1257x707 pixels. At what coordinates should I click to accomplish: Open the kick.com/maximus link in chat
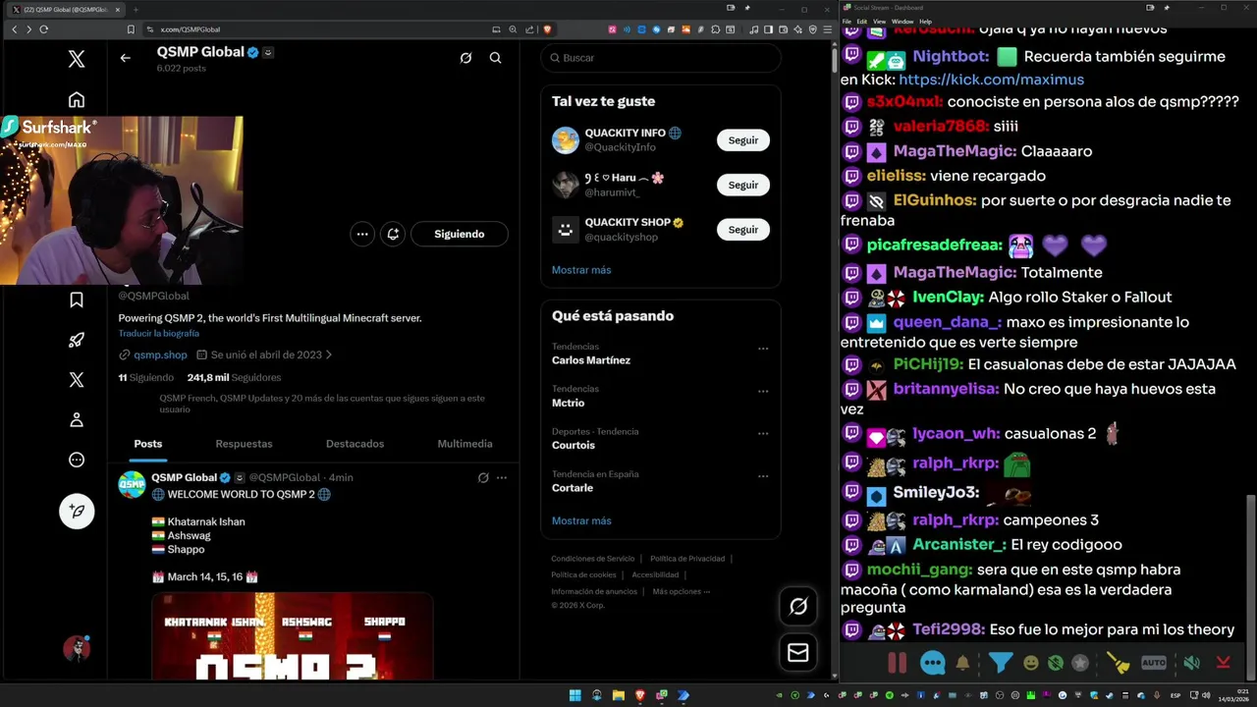991,80
